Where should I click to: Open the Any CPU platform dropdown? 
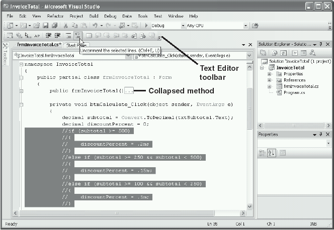pos(245,26)
